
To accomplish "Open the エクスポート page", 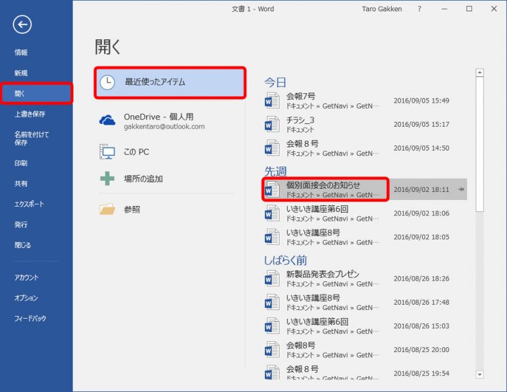I will (29, 204).
